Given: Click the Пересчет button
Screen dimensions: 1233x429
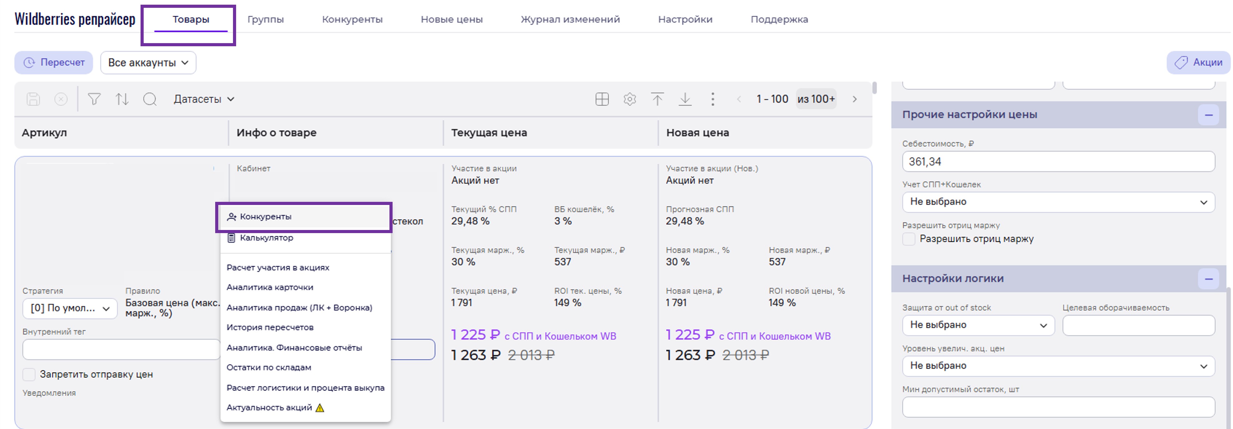Looking at the screenshot, I should 54,63.
